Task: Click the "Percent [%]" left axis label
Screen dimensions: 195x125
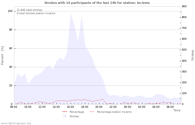Action: tap(3, 56)
